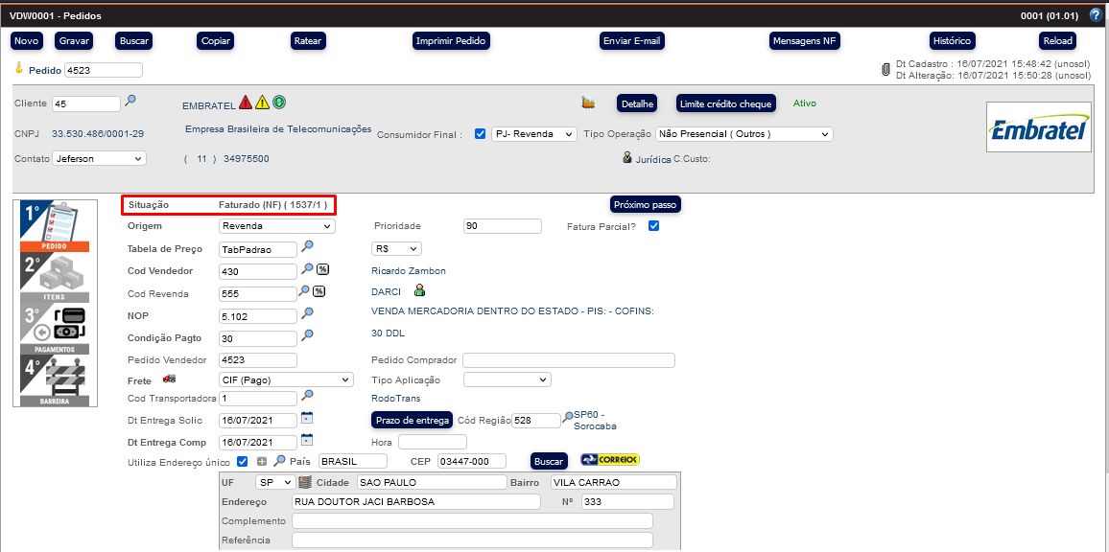Disable Utiliza Endereço único checkbox
The height and width of the screenshot is (552, 1109).
(243, 462)
